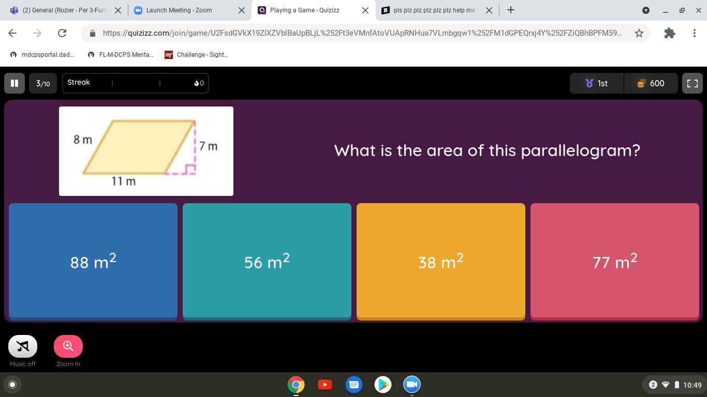Image resolution: width=707 pixels, height=397 pixels.
Task: Enlarge the parallelogram question image
Action: pyautogui.click(x=146, y=151)
